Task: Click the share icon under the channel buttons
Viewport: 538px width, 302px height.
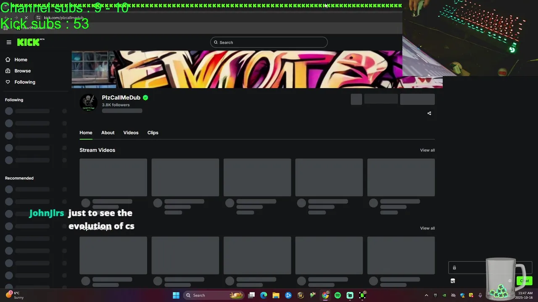Action: coord(429,113)
